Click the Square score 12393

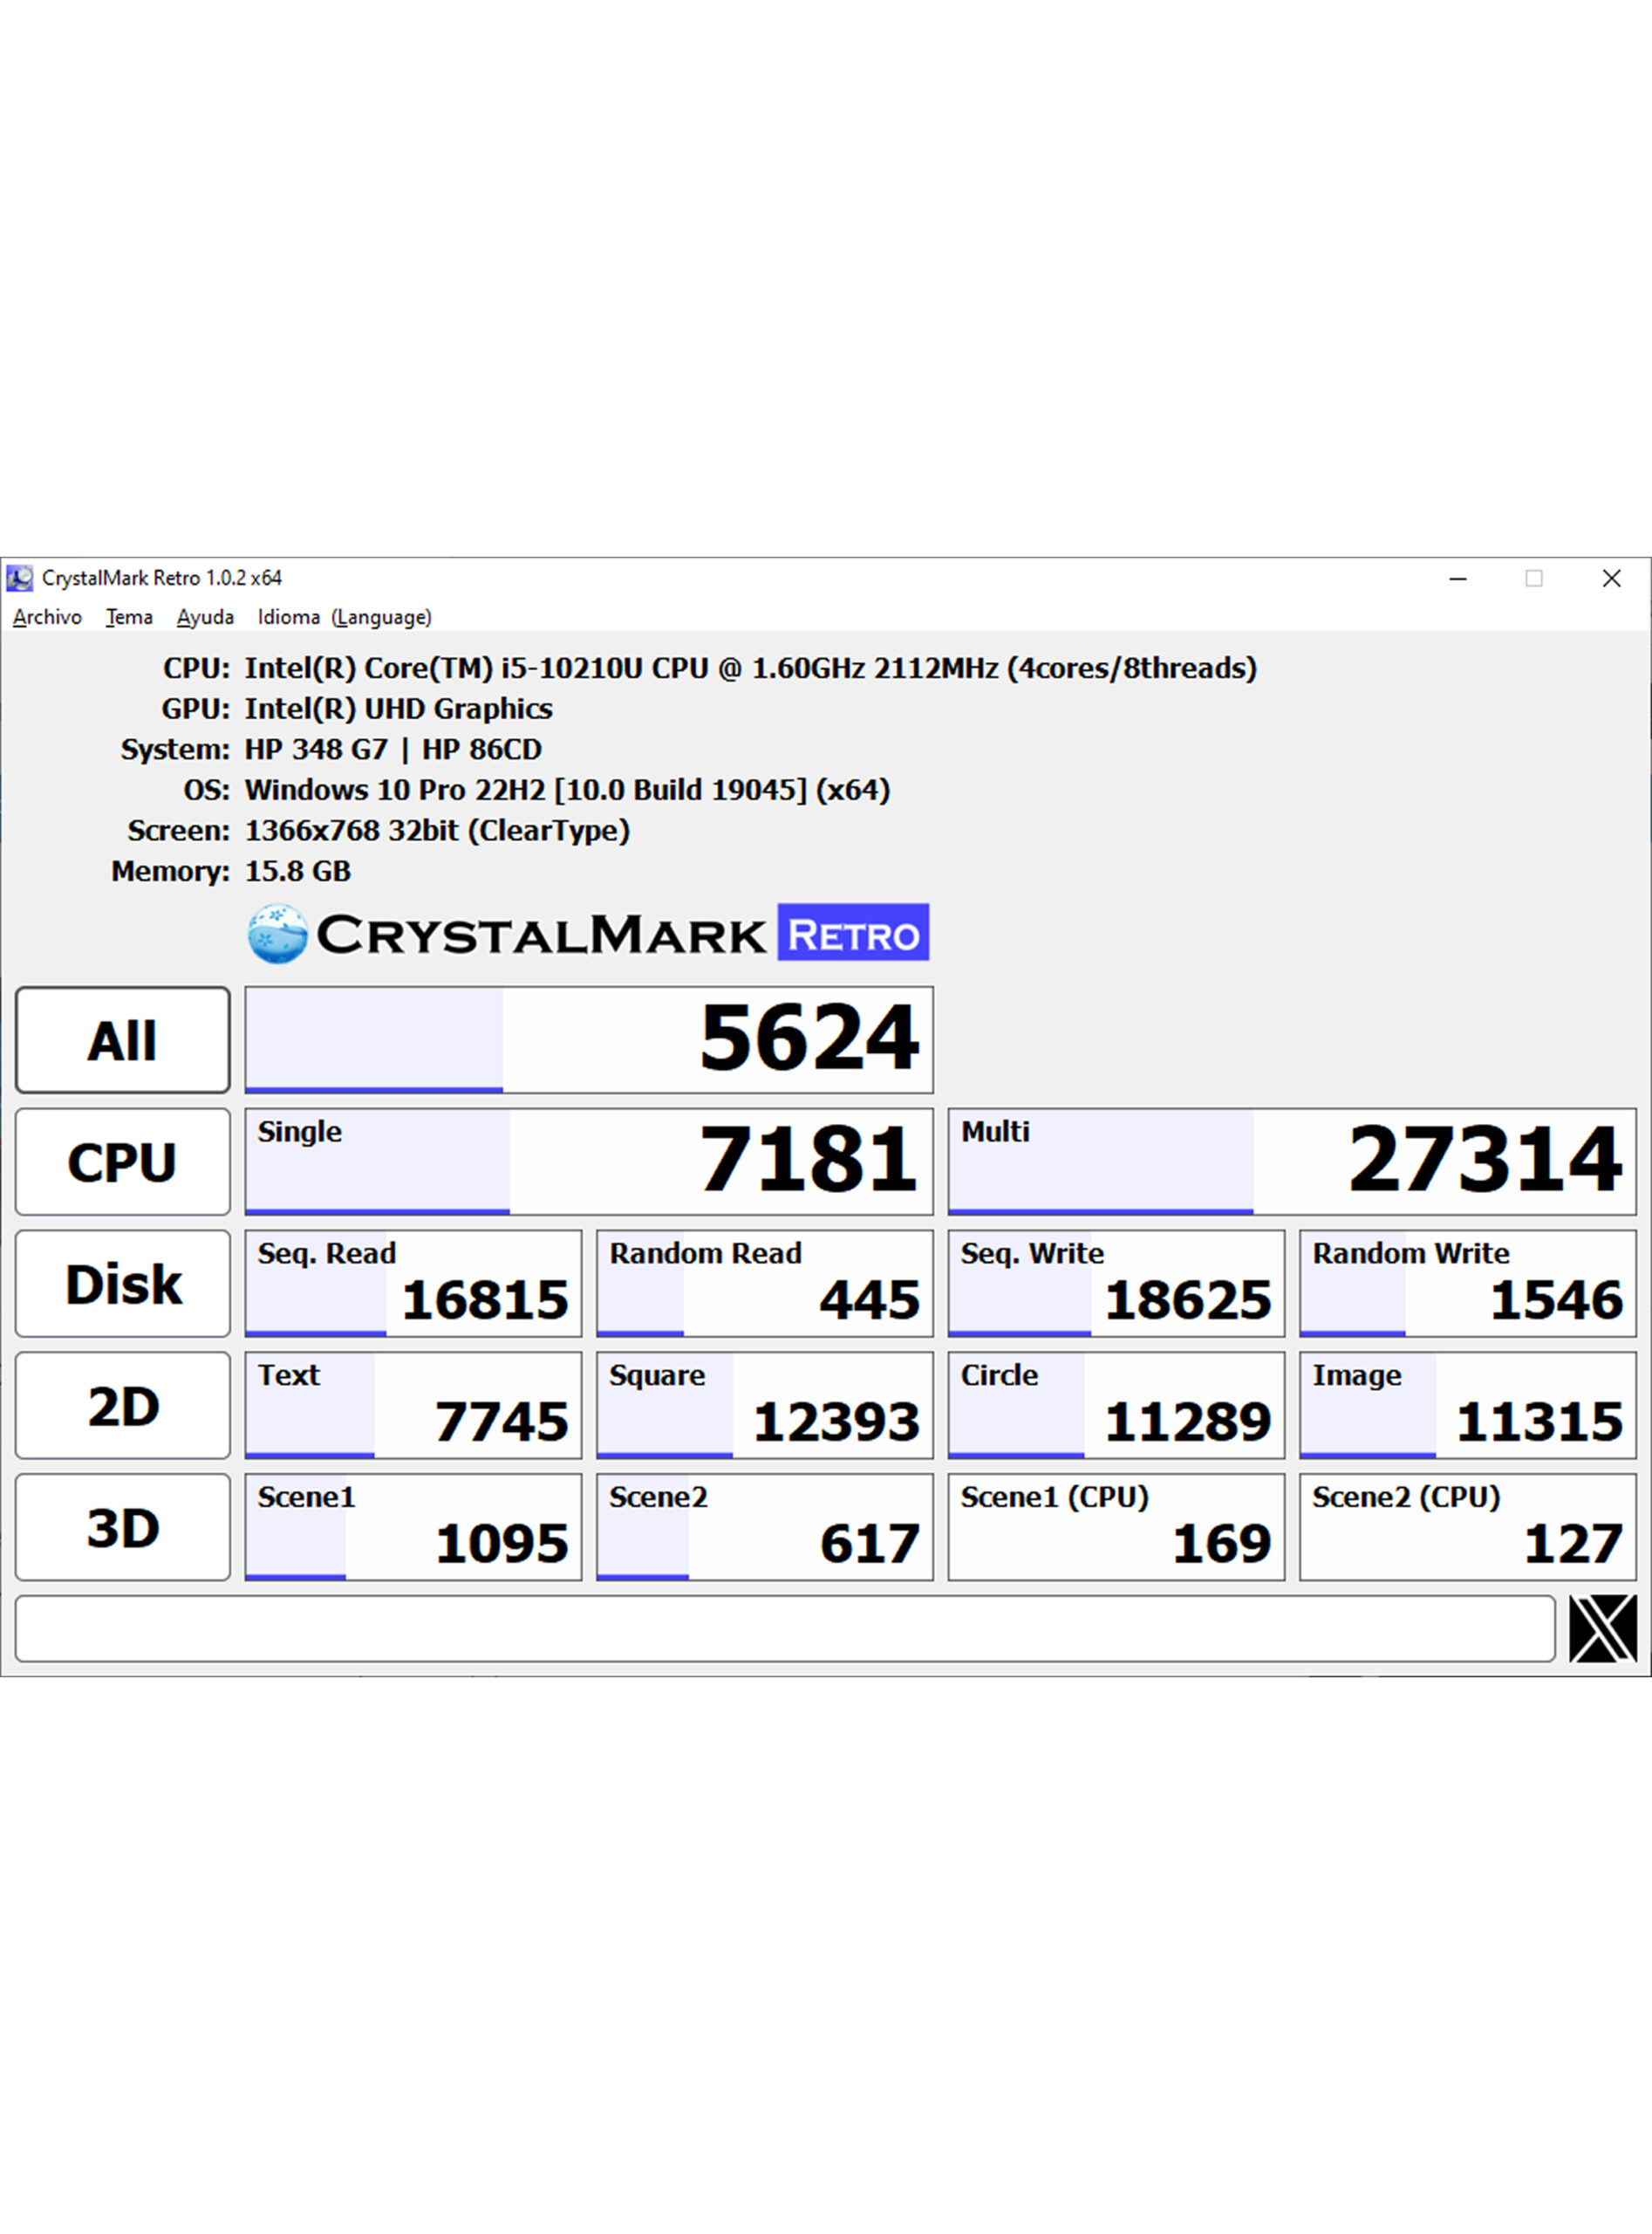765,1406
